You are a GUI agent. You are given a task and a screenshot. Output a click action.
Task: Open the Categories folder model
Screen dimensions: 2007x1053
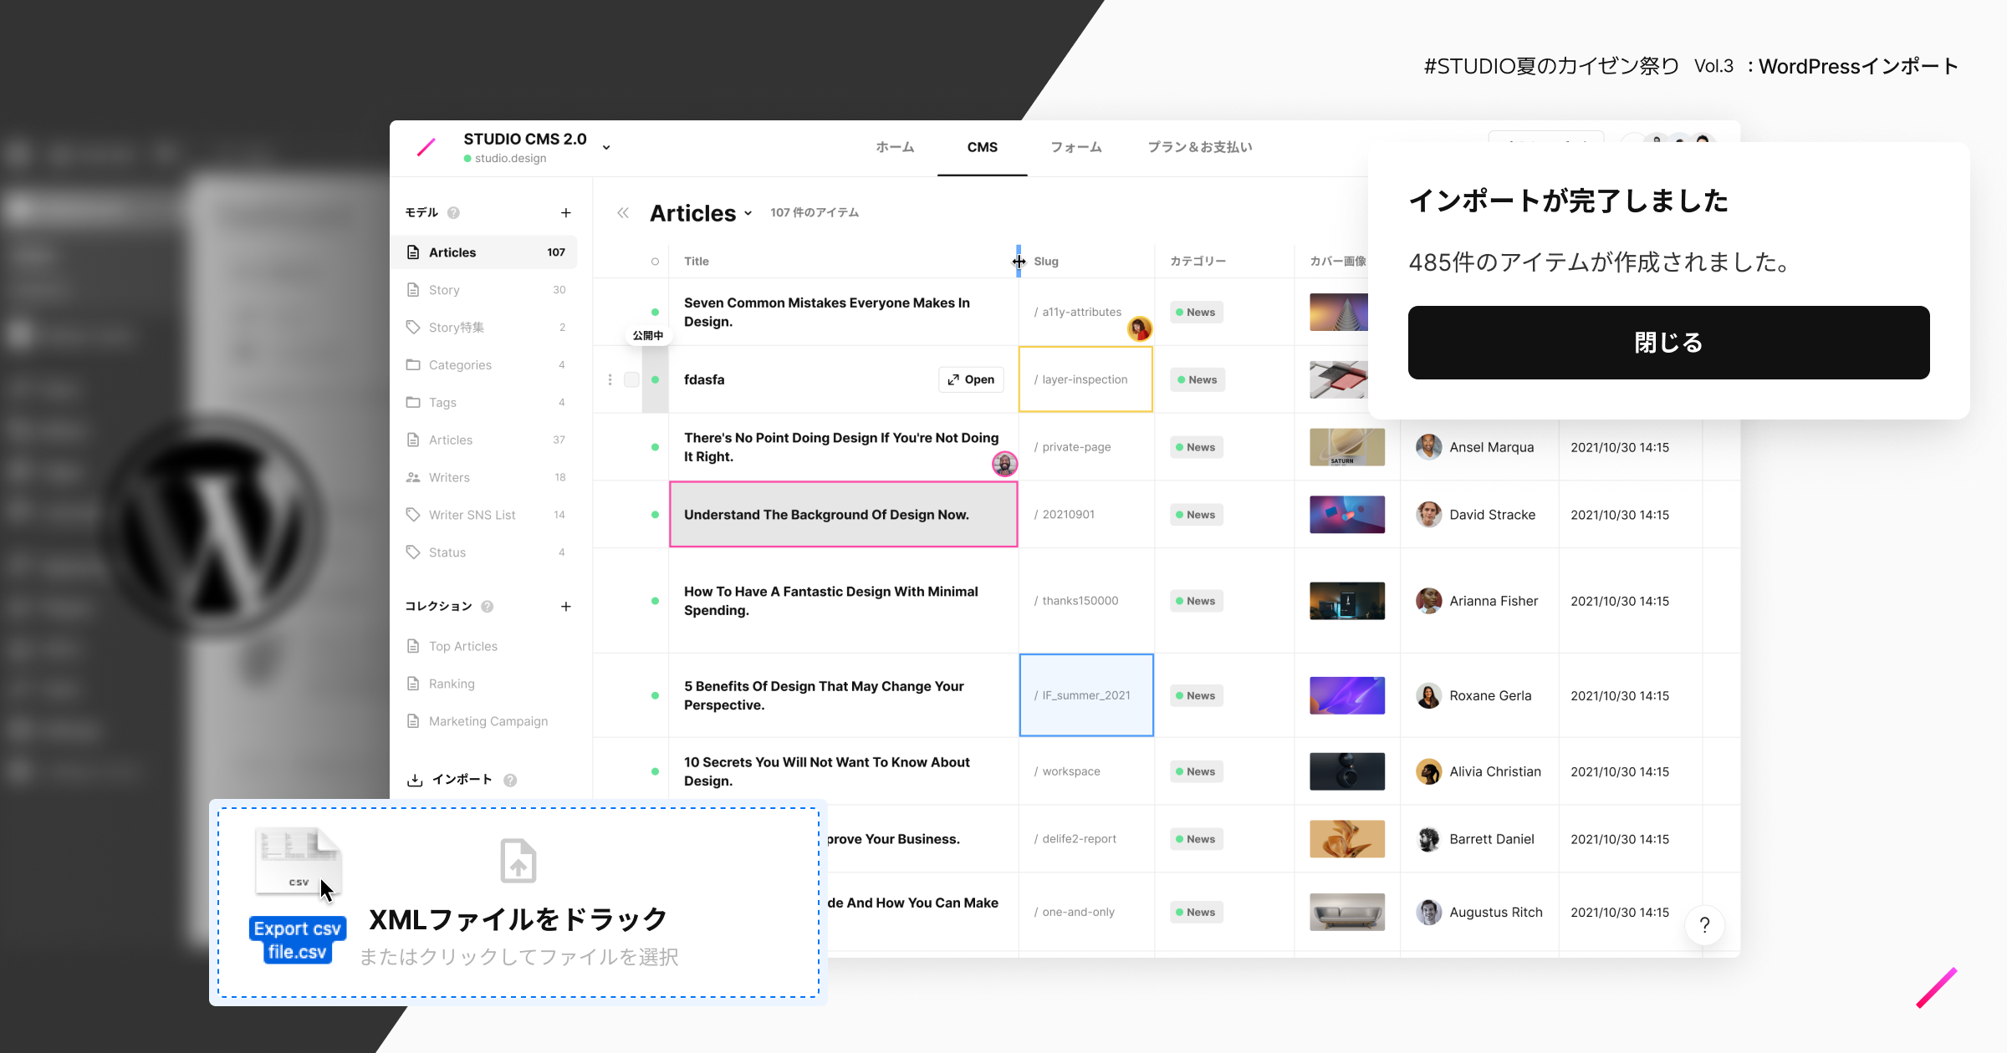484,365
